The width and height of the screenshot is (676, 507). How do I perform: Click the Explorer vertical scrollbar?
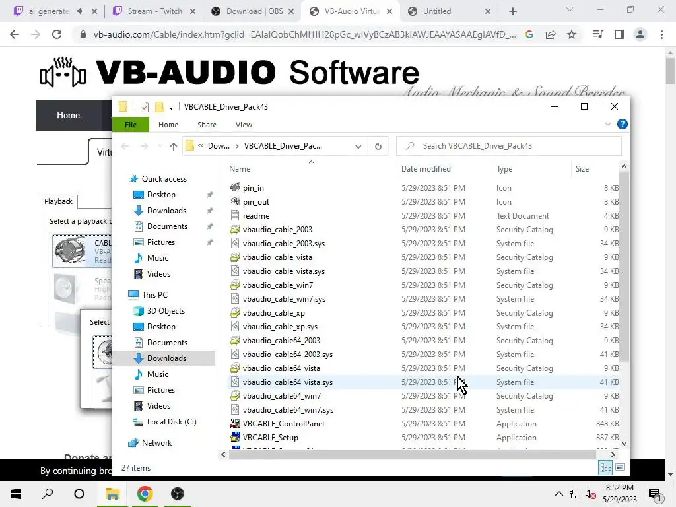coord(624,267)
